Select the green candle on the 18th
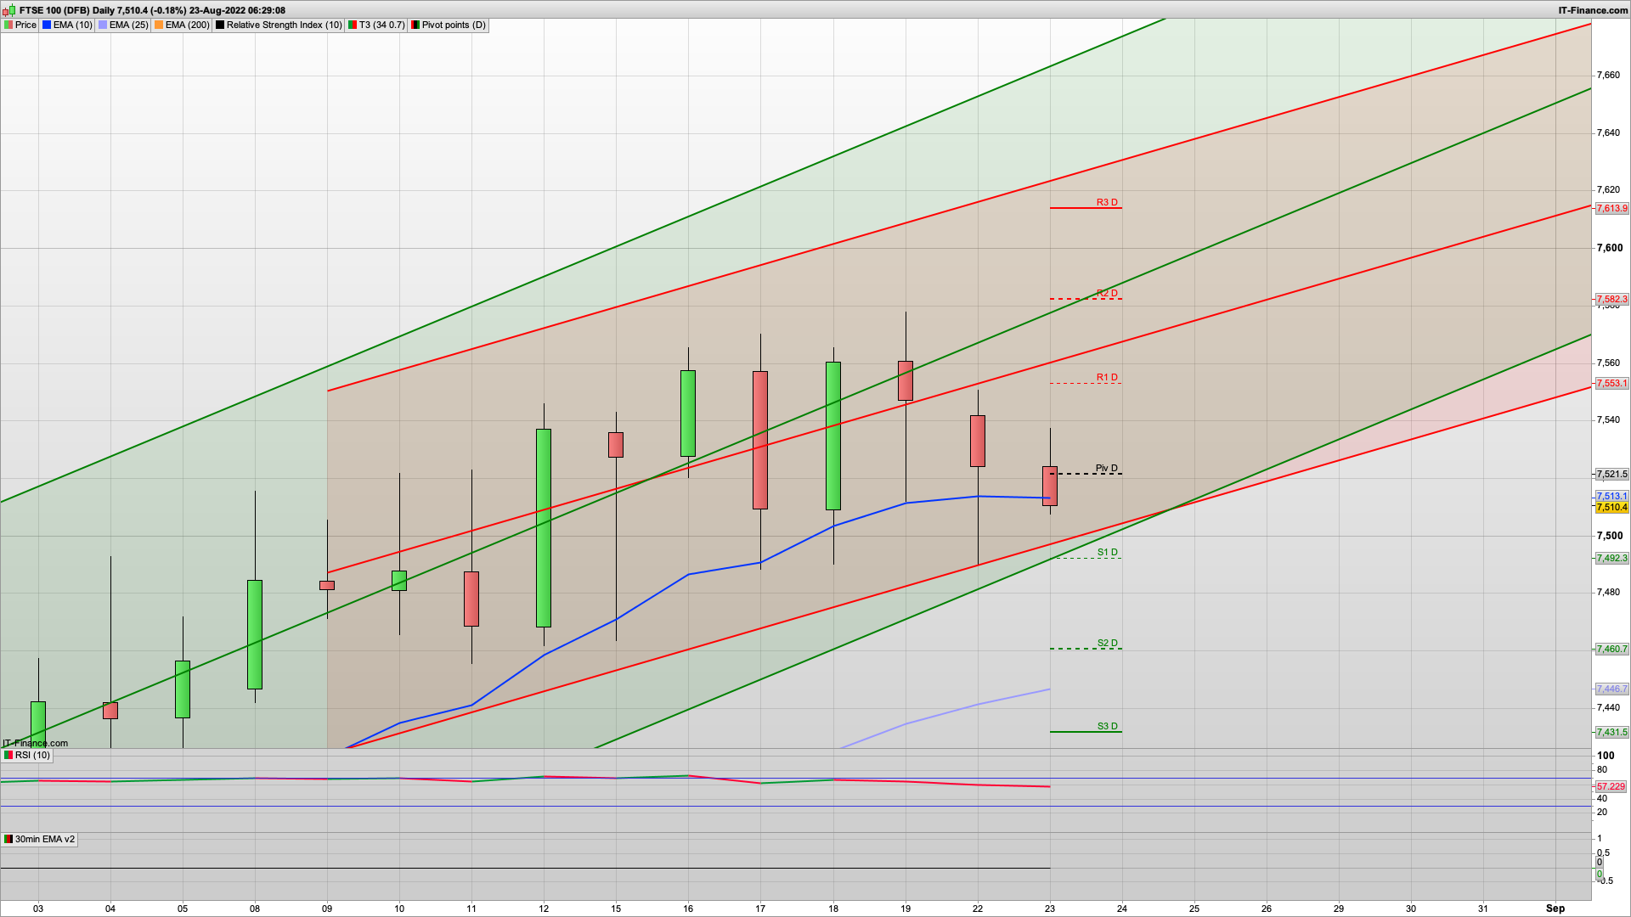Image resolution: width=1631 pixels, height=917 pixels. 833,436
